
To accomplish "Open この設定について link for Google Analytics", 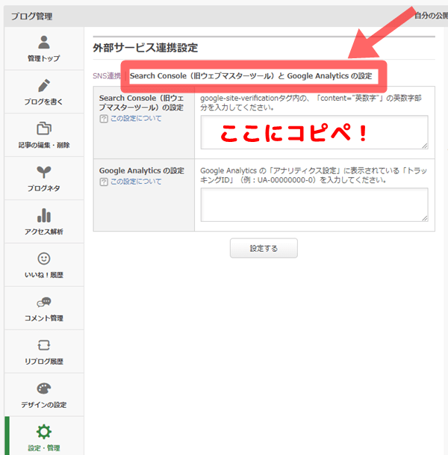I will tap(136, 182).
